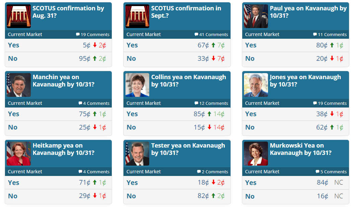Click the Yes row on Heitkamp market

(59, 182)
